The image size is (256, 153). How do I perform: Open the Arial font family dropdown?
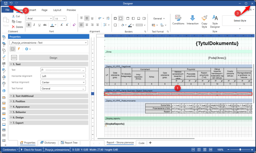(39, 18)
